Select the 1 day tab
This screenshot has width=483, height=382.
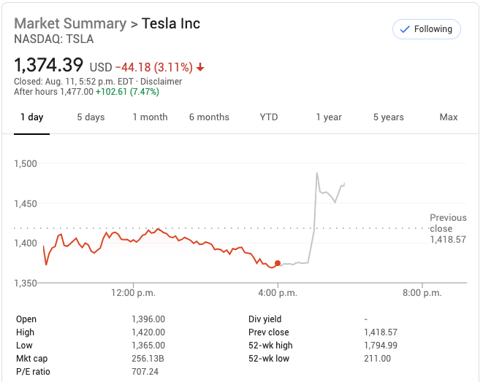[x=31, y=117]
